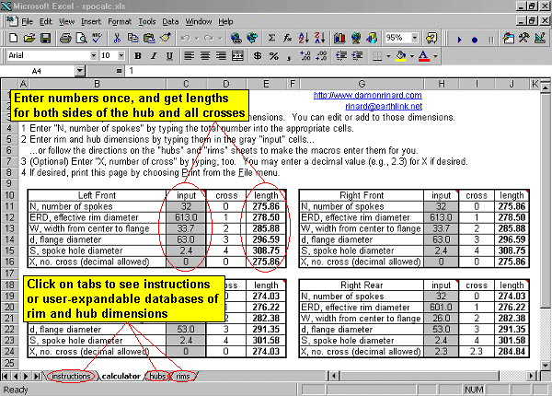Screen dimensions: 552x396
Task: Select row header 12
Action: tap(9, 217)
